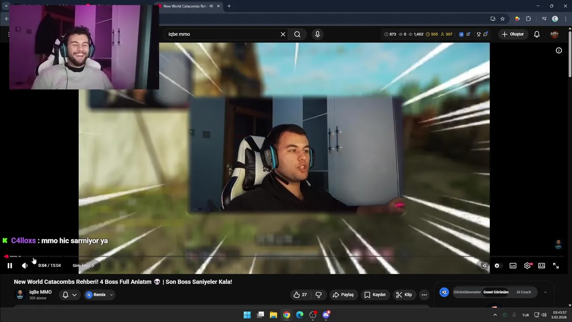
Task: Open the 'Giriş İntro' chapter chevron
Action: 93,266
